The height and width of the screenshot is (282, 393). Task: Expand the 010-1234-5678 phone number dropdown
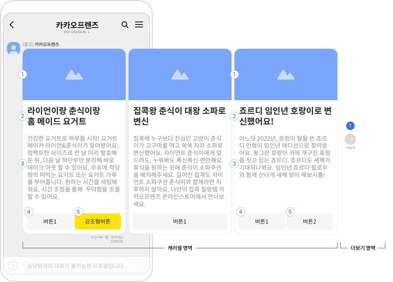click(76, 32)
